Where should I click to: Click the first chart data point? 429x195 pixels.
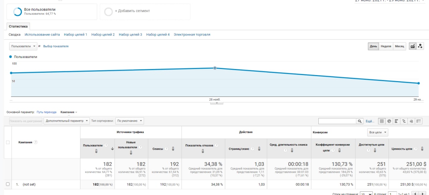pyautogui.click(x=11, y=73)
